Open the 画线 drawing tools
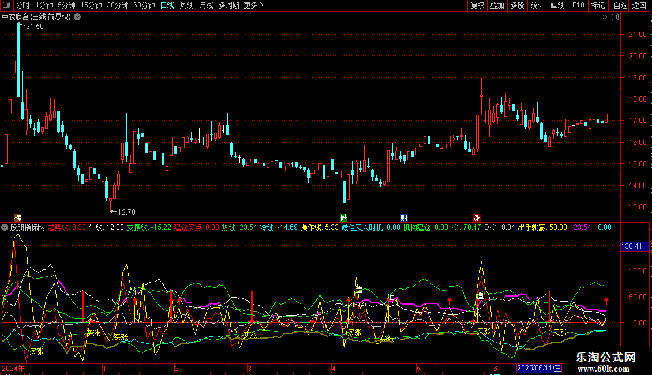 [x=557, y=5]
